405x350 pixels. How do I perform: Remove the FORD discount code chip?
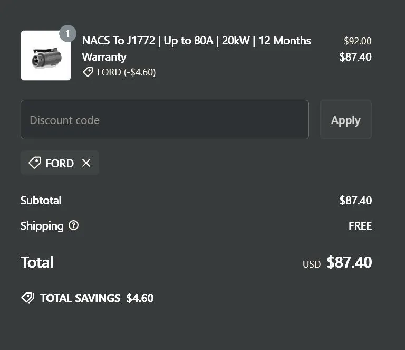coord(86,163)
